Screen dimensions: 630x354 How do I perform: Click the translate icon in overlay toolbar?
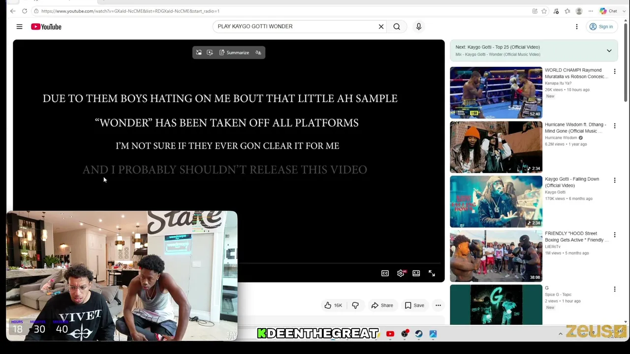tap(258, 53)
